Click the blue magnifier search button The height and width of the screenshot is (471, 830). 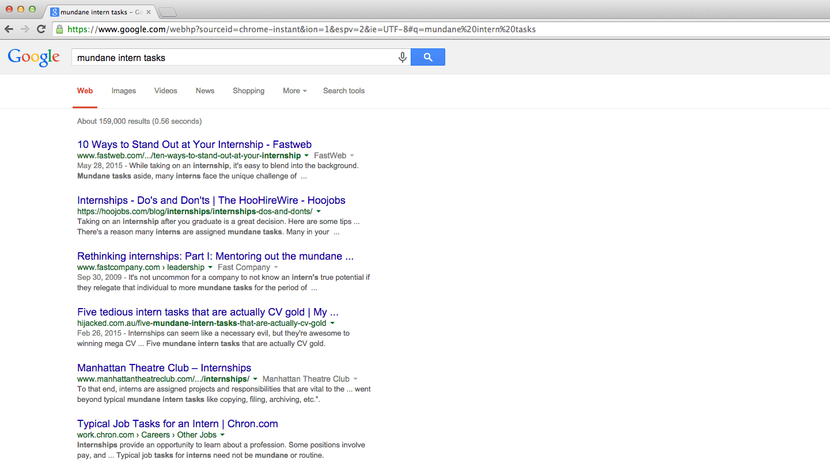[x=428, y=57]
